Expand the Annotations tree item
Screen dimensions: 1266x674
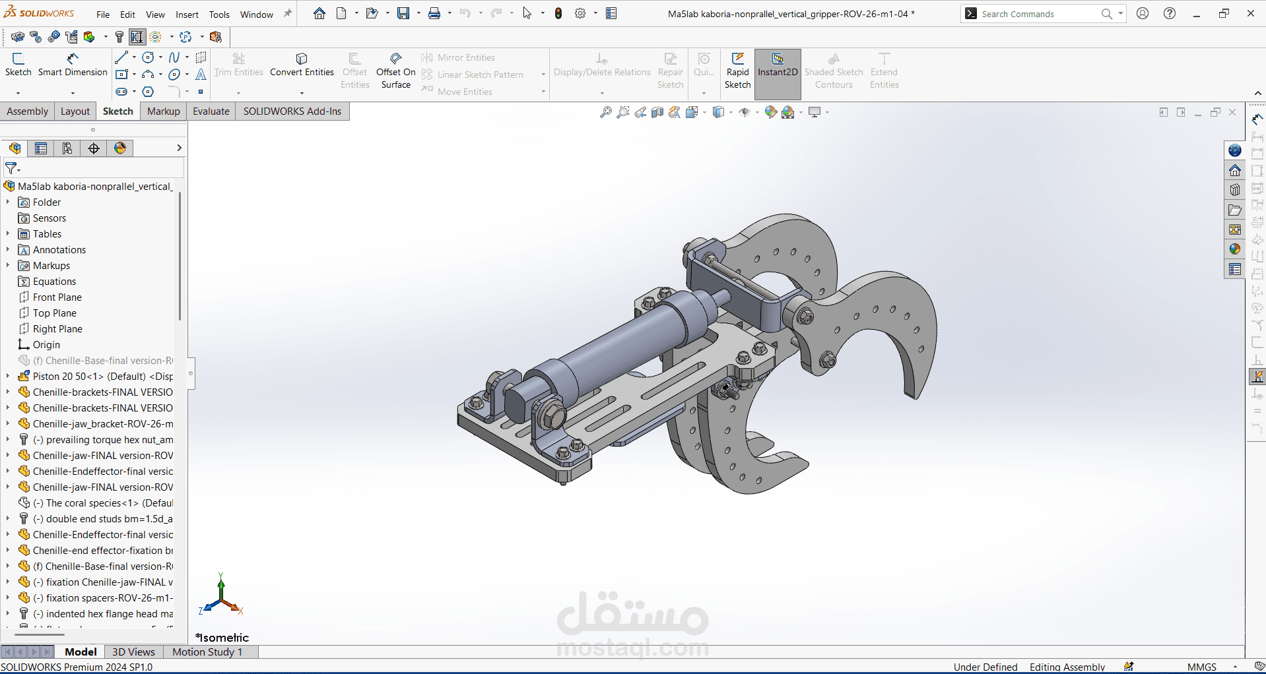(x=8, y=250)
